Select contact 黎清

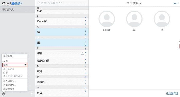(x=62, y=53)
